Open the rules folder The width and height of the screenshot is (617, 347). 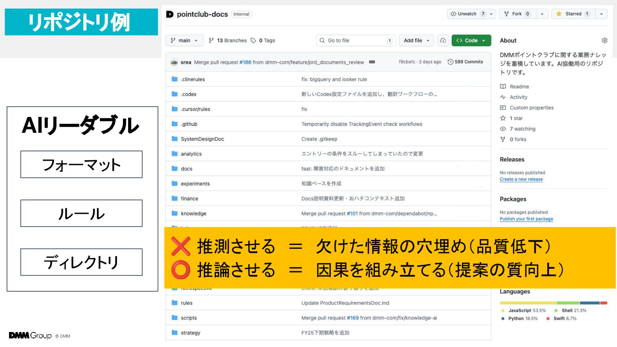pos(186,303)
